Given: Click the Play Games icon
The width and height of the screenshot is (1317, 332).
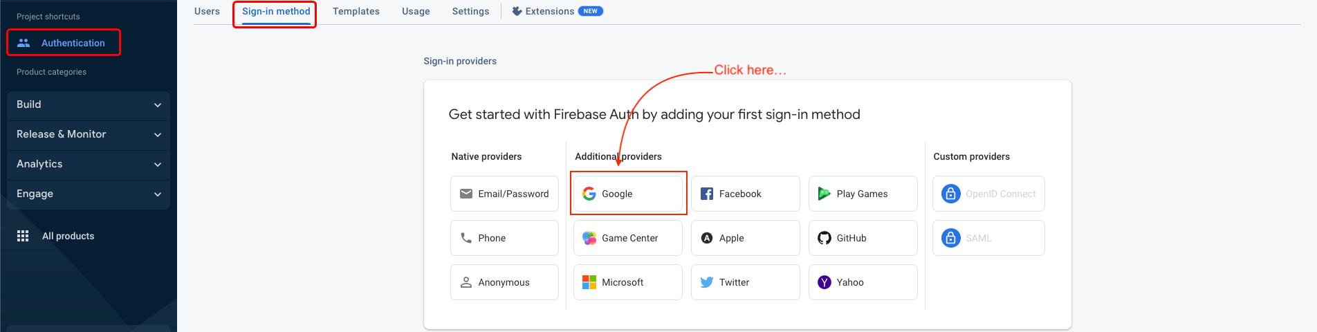Looking at the screenshot, I should [x=824, y=194].
